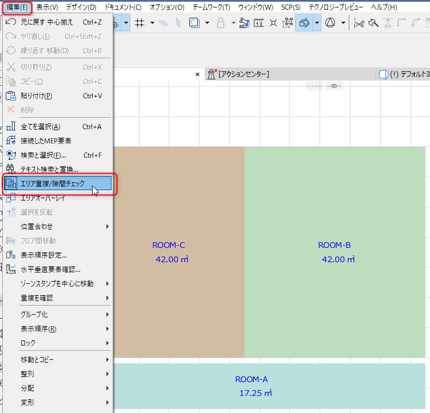Select the ROOM-C zone label

point(169,245)
